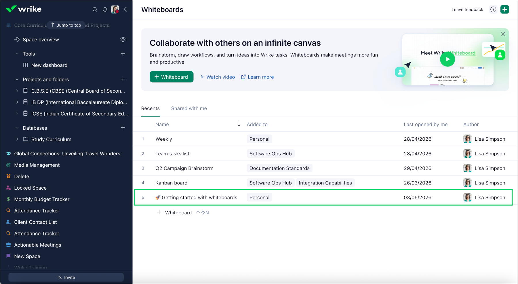
Task: Click date 29/04/2026 cell
Action: 418,168
